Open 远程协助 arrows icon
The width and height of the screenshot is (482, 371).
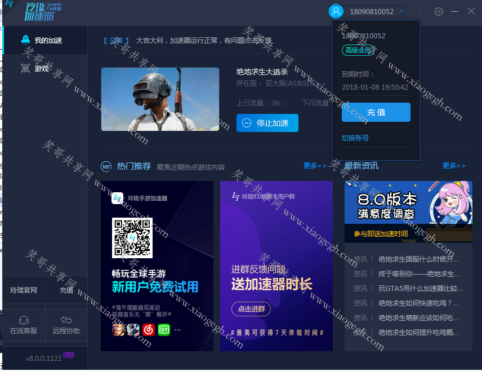point(66,320)
